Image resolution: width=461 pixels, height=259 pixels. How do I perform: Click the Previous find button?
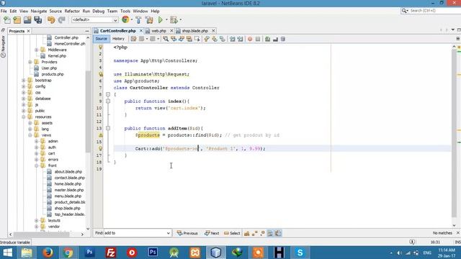coord(187,233)
